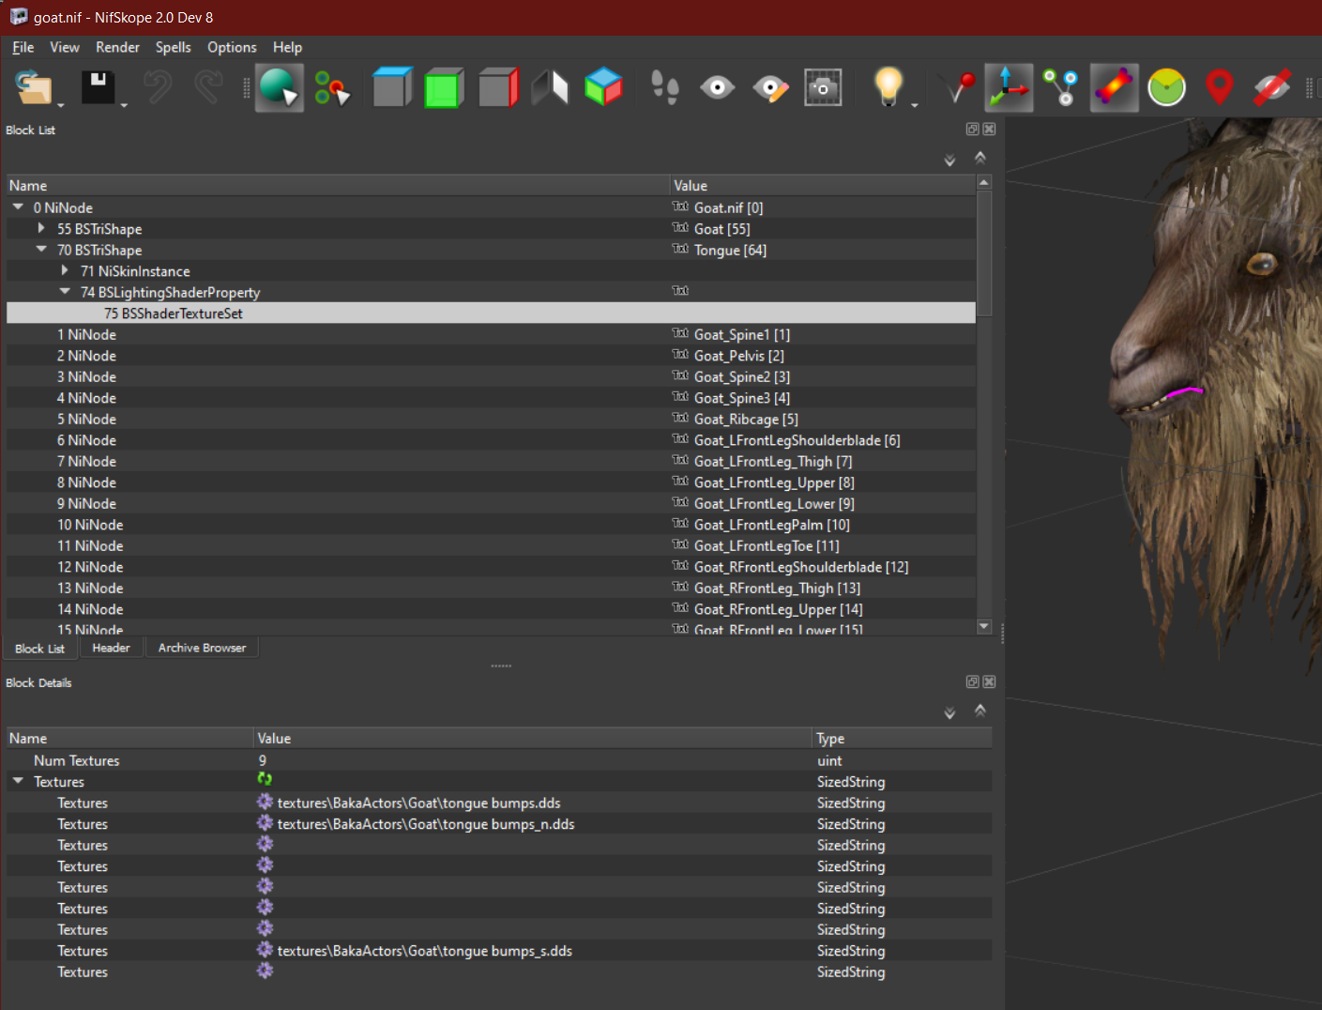Select the green front-view cube icon
The width and height of the screenshot is (1322, 1010).
pyautogui.click(x=444, y=88)
